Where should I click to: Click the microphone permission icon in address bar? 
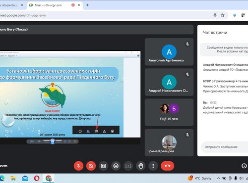pyautogui.click(x=215, y=15)
